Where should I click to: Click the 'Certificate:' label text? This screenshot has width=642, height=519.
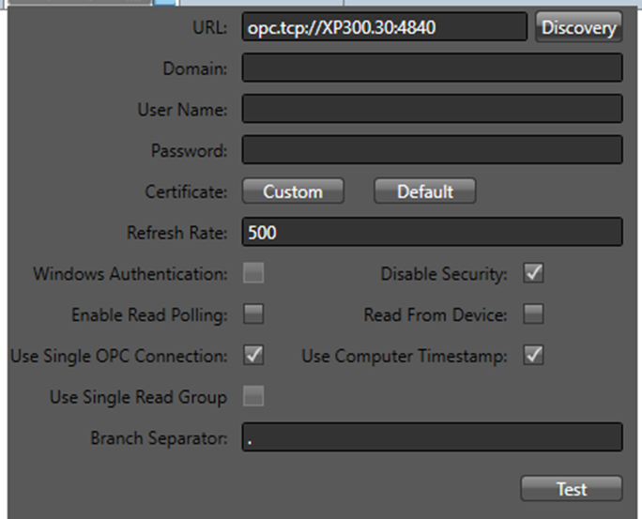(x=186, y=191)
